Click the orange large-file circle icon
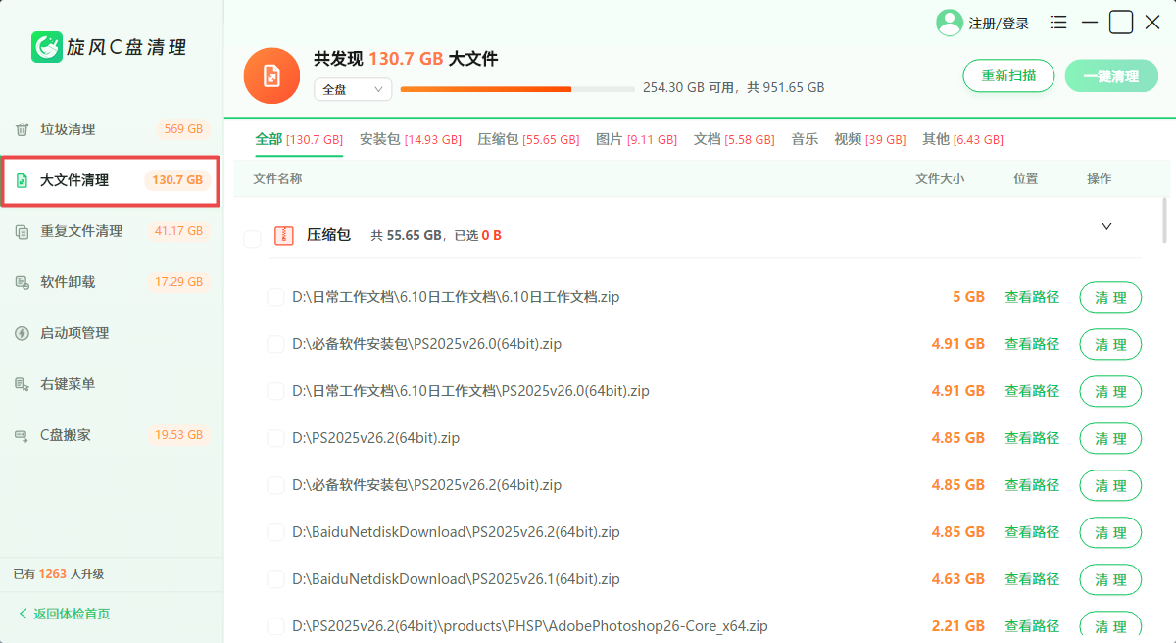This screenshot has width=1176, height=643. pyautogui.click(x=271, y=75)
